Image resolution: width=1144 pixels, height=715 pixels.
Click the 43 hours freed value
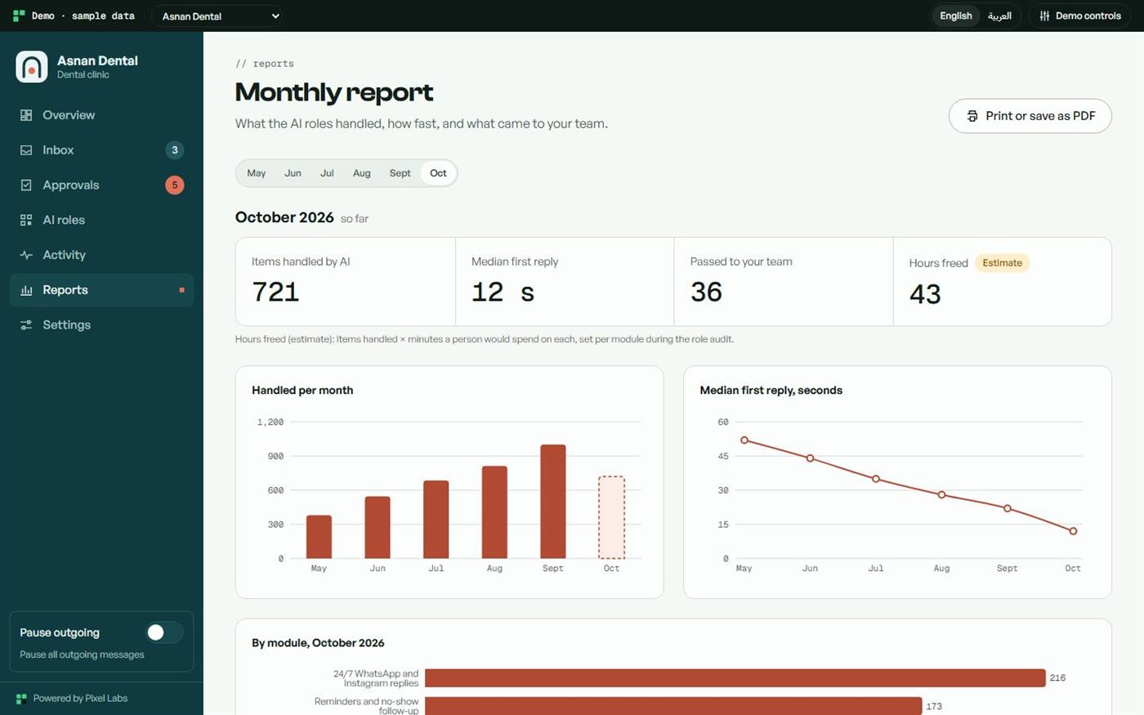(925, 294)
